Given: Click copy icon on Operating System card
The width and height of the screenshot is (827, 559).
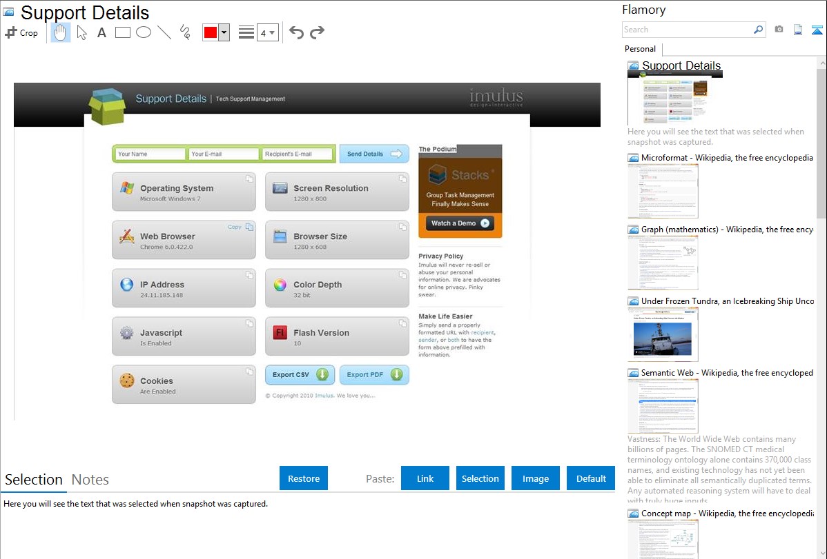Looking at the screenshot, I should tap(249, 179).
